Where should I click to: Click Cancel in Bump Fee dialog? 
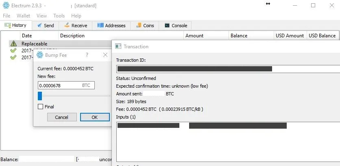(x=62, y=117)
